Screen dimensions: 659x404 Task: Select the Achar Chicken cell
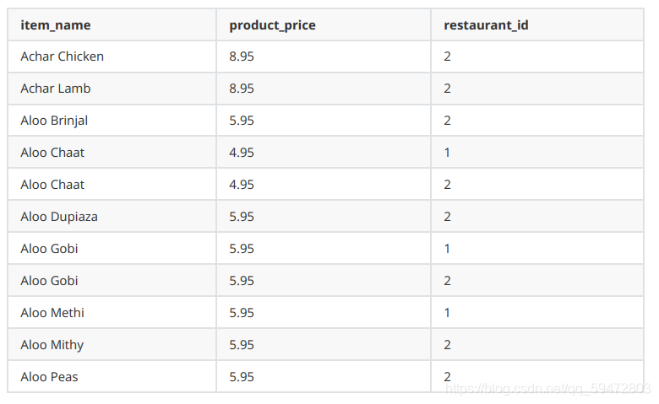click(112, 57)
